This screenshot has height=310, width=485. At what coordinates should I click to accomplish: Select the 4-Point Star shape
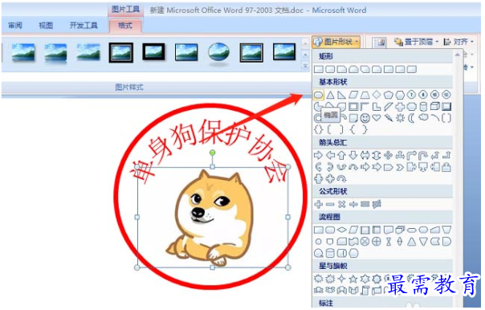(x=342, y=279)
